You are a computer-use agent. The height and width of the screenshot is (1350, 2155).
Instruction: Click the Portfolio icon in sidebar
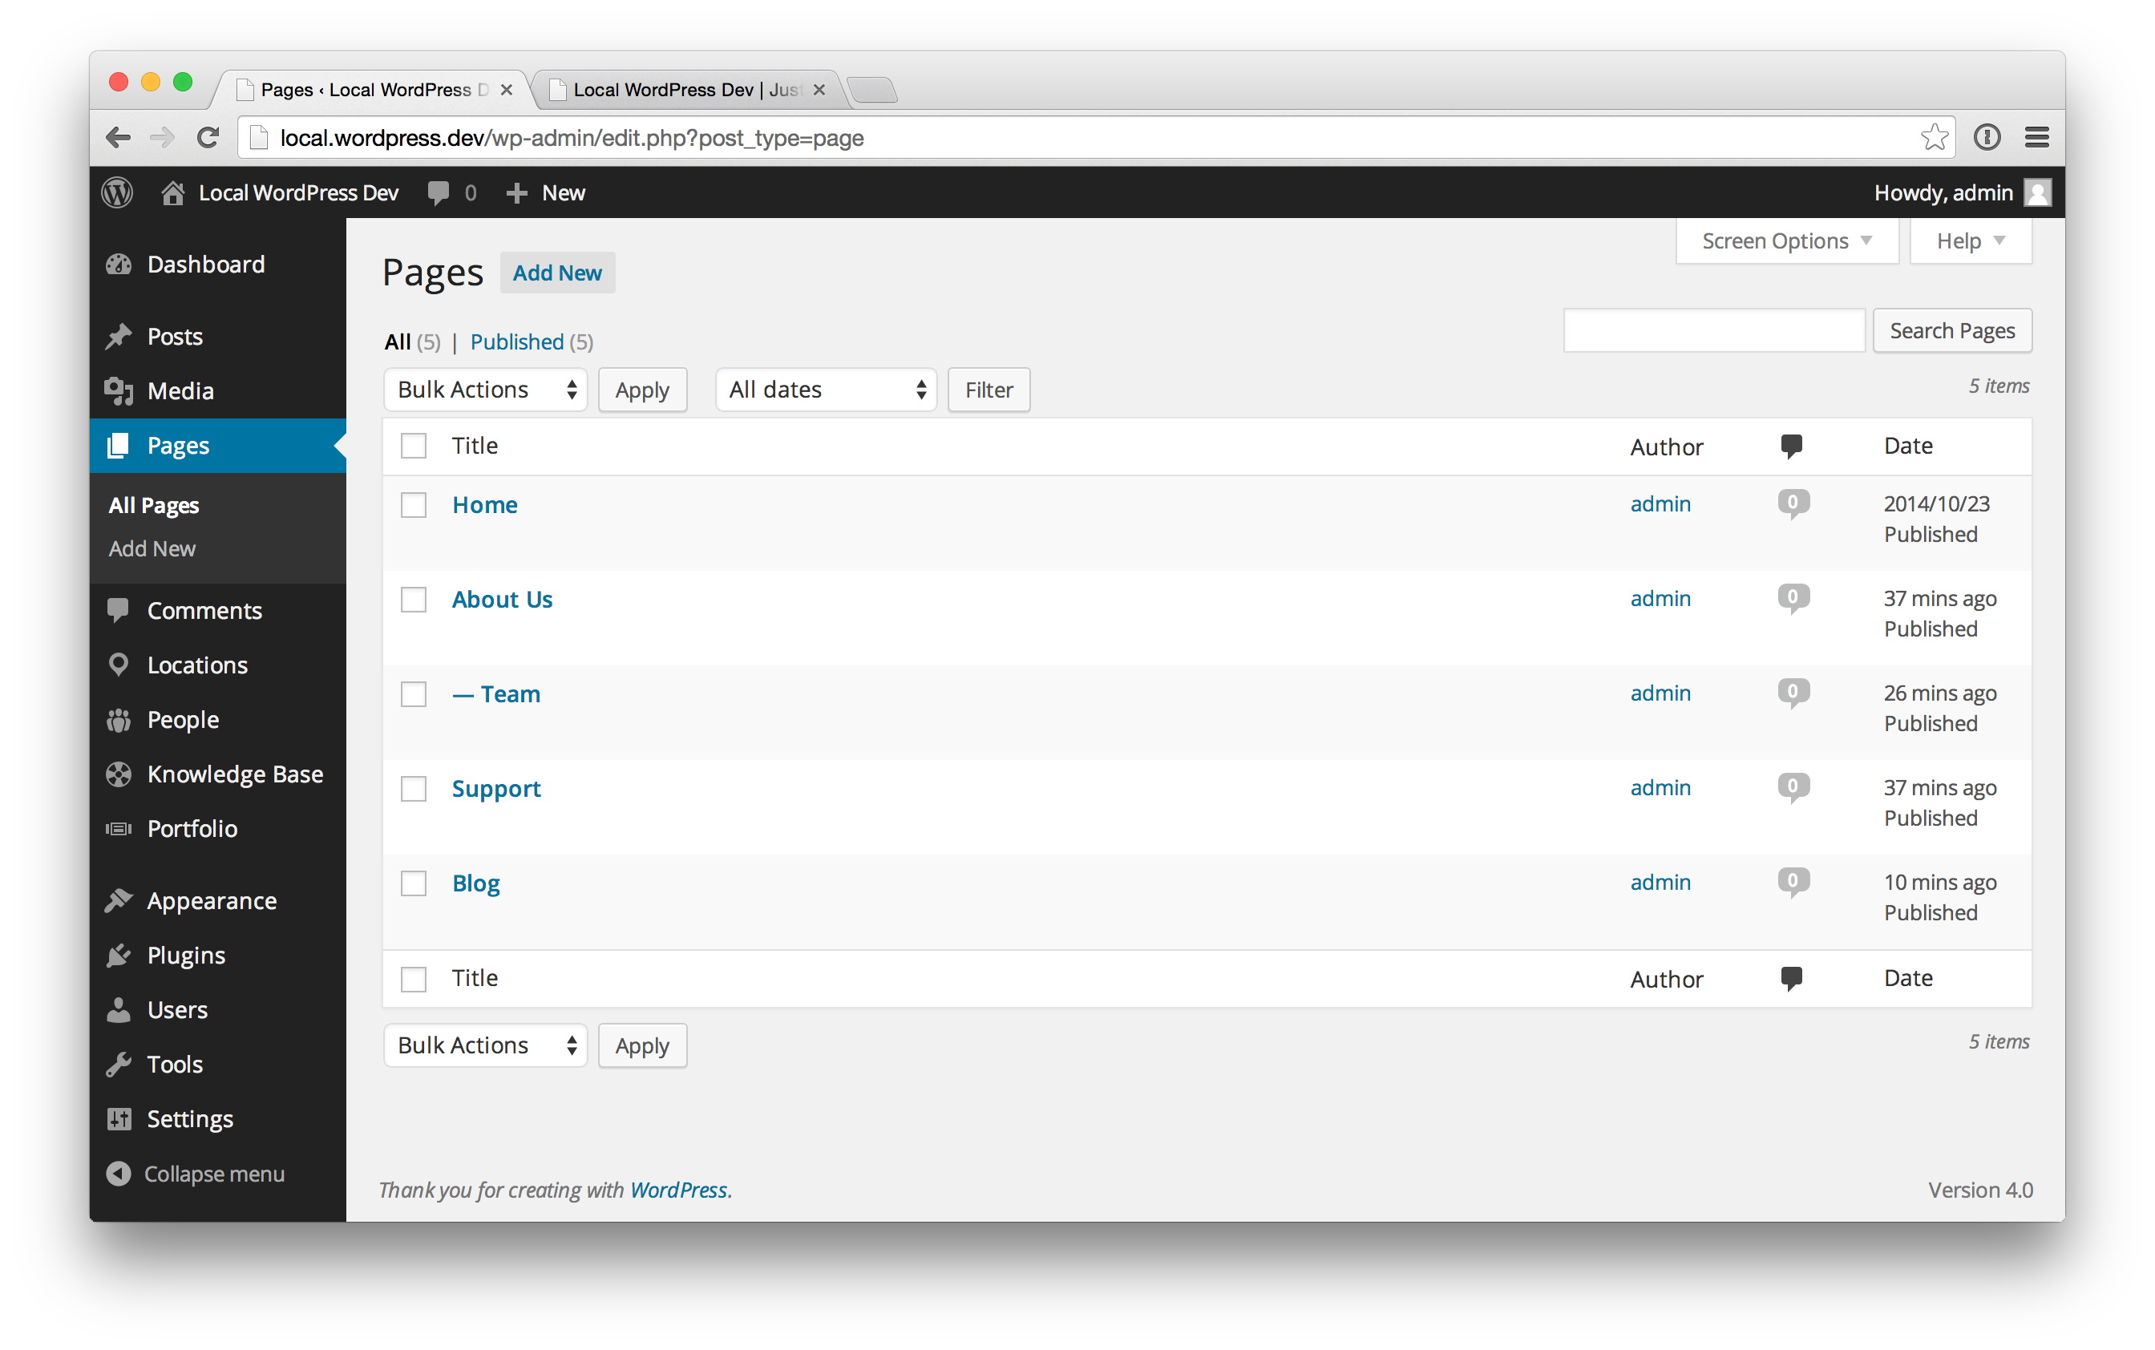(121, 827)
